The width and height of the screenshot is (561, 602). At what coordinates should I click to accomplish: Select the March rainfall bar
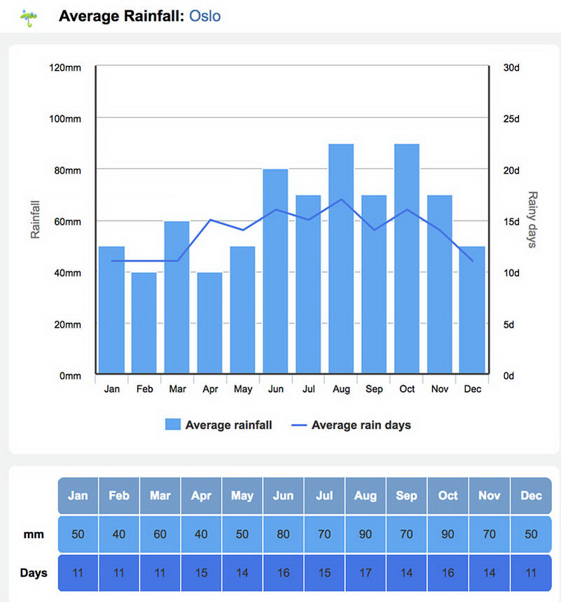pyautogui.click(x=176, y=297)
